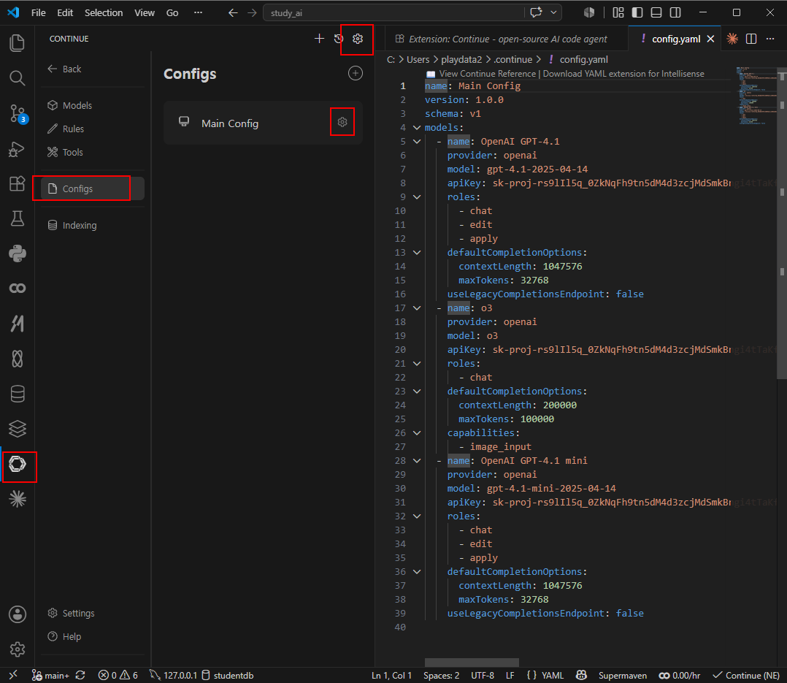The image size is (787, 683).
Task: Open the Manage gear in activity bar
Action: click(x=17, y=649)
